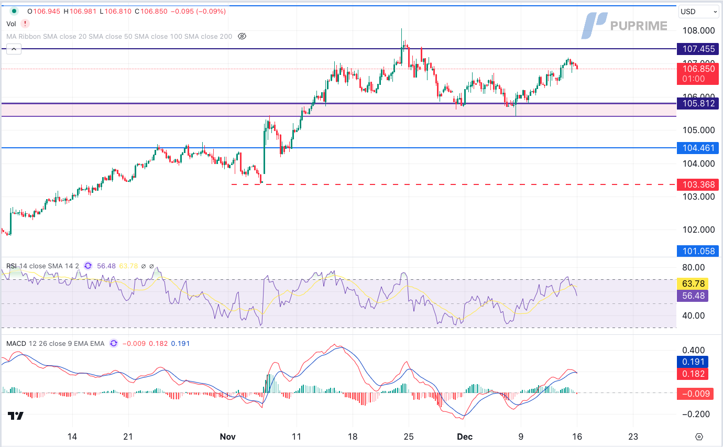The width and height of the screenshot is (723, 447).
Task: Select the dark 107.455 horizontal line
Action: click(x=338, y=49)
